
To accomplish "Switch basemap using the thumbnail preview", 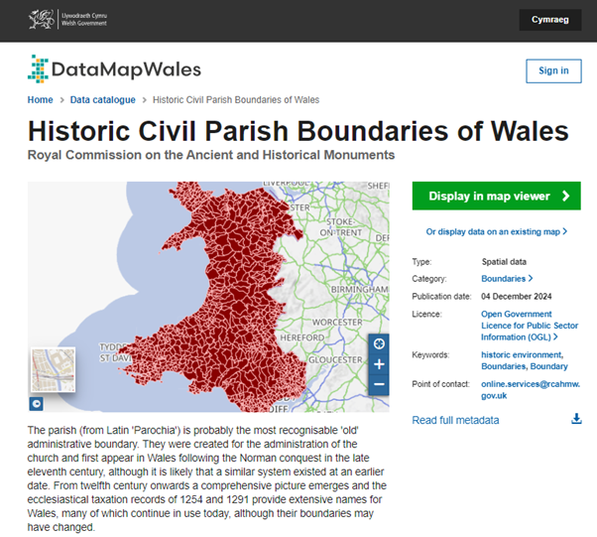I will [53, 369].
